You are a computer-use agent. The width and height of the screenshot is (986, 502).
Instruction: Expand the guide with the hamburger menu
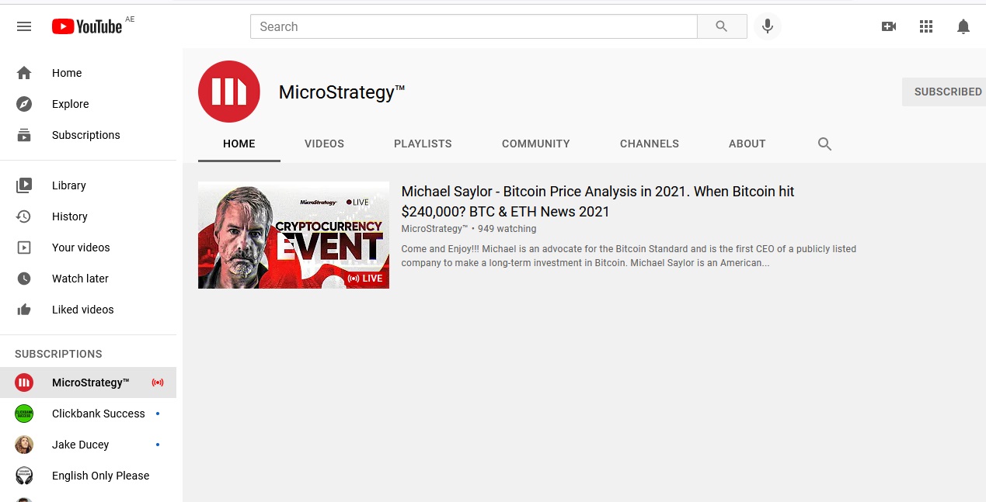tap(23, 26)
